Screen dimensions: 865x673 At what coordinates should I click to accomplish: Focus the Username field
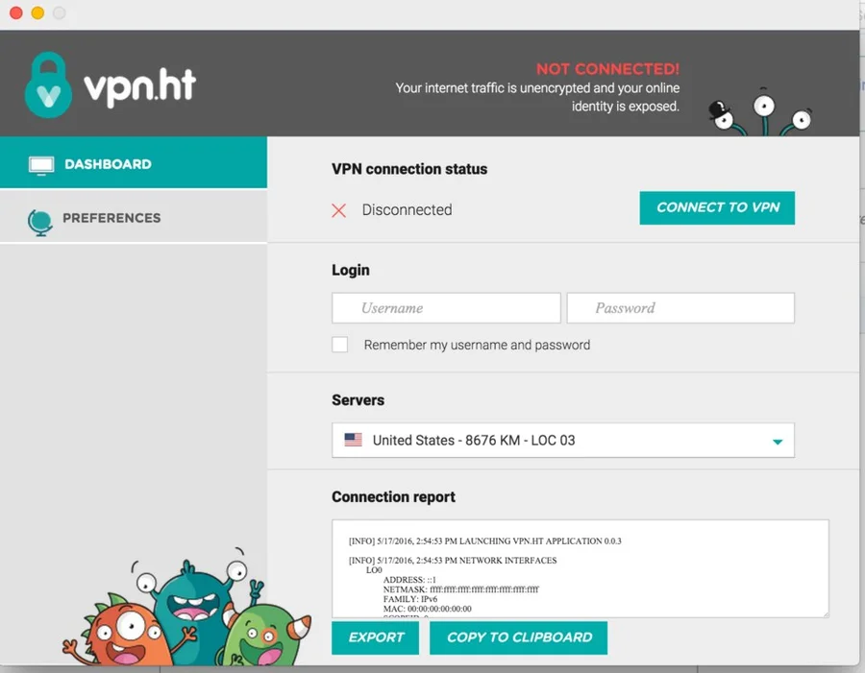click(446, 307)
